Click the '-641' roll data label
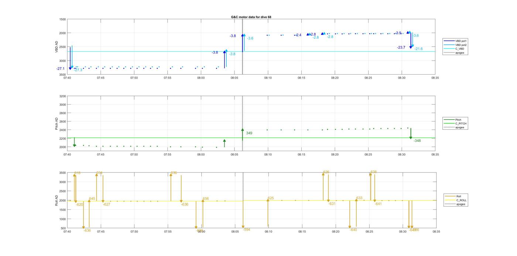Screen dimensions: 517x256 tap(378, 204)
